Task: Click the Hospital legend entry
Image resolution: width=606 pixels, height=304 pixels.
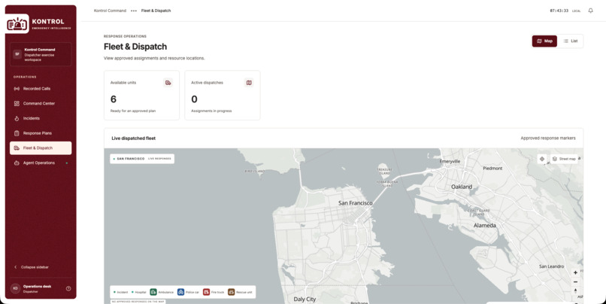Action: 139,292
